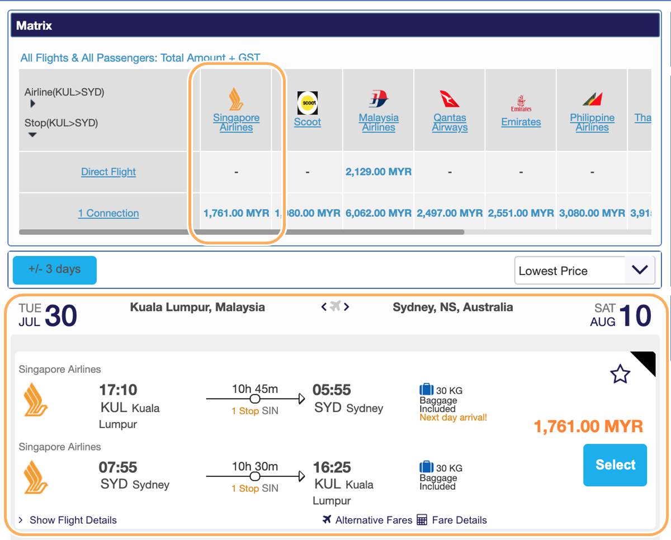Image resolution: width=671 pixels, height=540 pixels.
Task: Click the matrix horizontal scrollbar
Action: 242,231
